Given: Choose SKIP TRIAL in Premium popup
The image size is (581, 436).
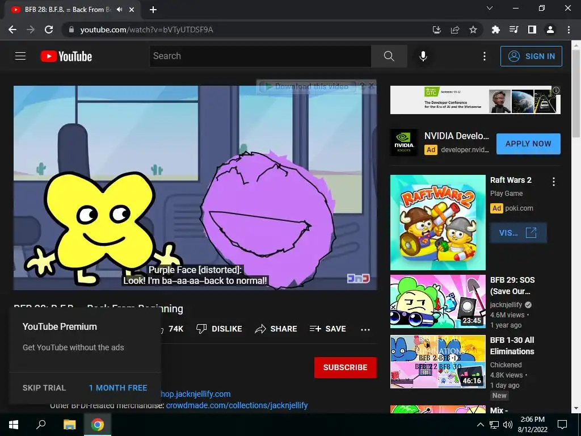Looking at the screenshot, I should 44,388.
